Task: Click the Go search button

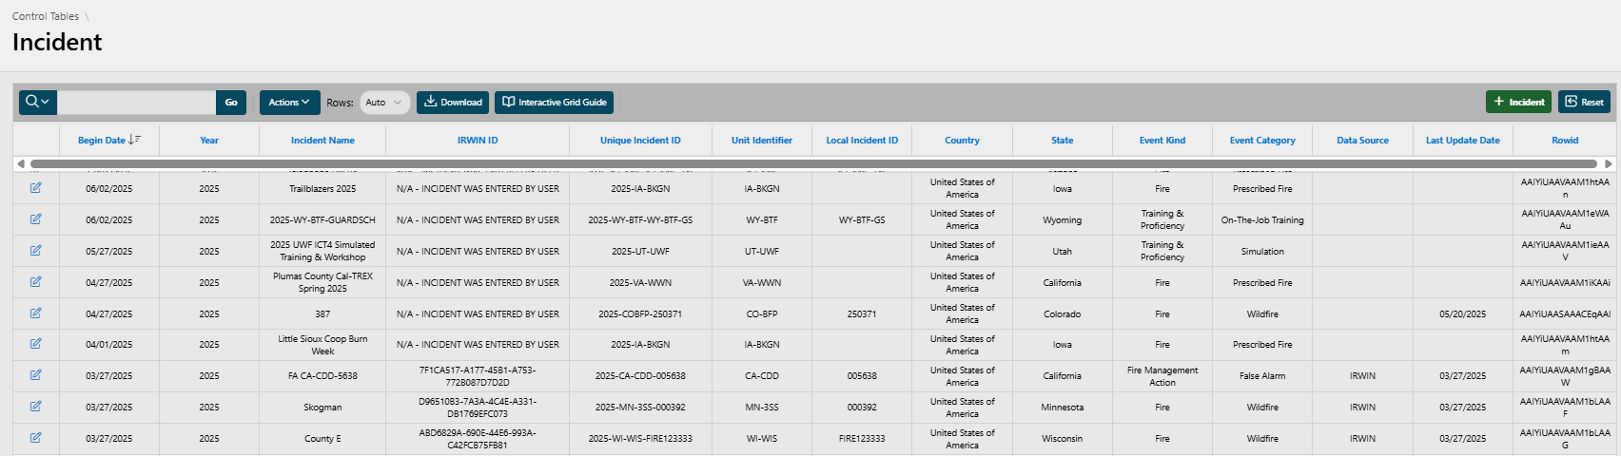Action: point(231,102)
